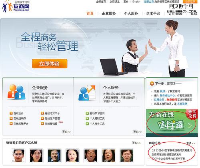
Task: Expand 更多>> in the 企业服务 panel
Action: click(x=66, y=132)
